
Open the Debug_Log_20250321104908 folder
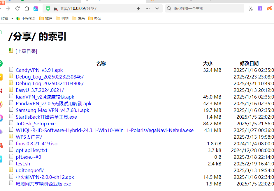tap(50, 83)
